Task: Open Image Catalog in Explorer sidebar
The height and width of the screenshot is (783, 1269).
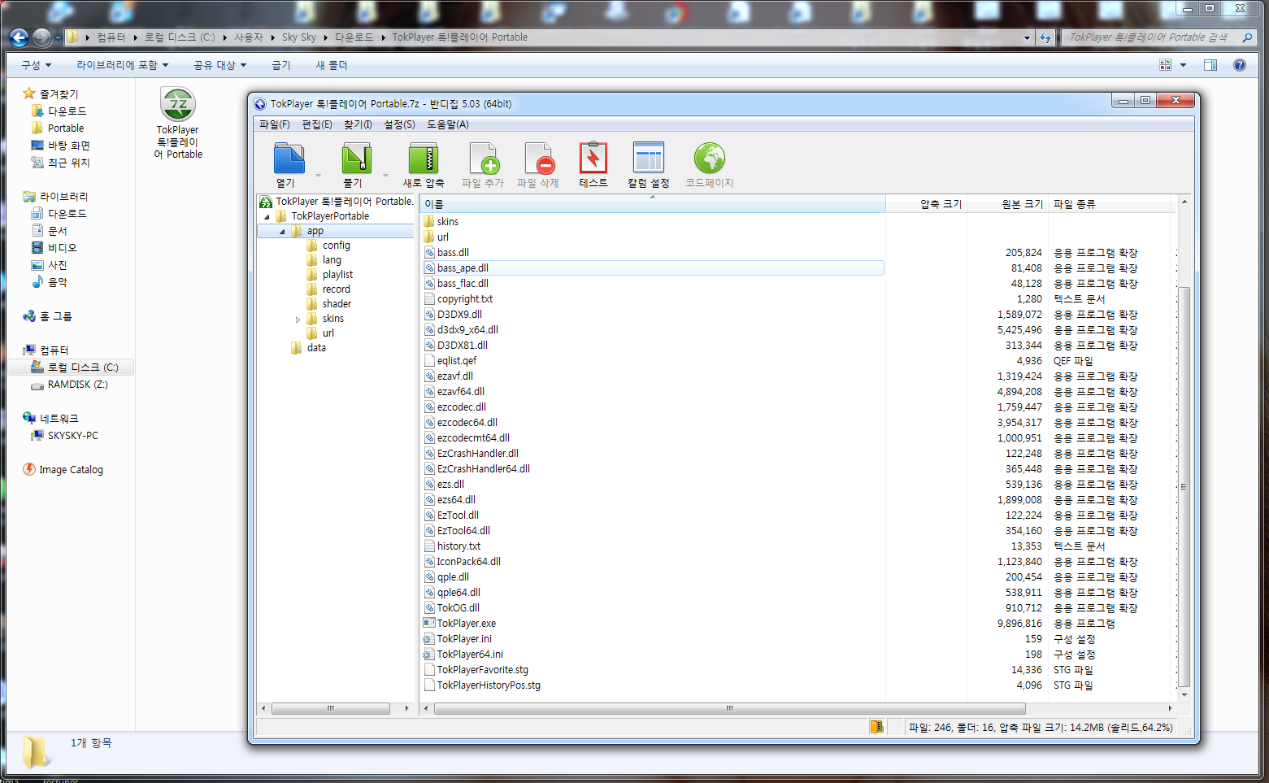Action: pos(63,470)
